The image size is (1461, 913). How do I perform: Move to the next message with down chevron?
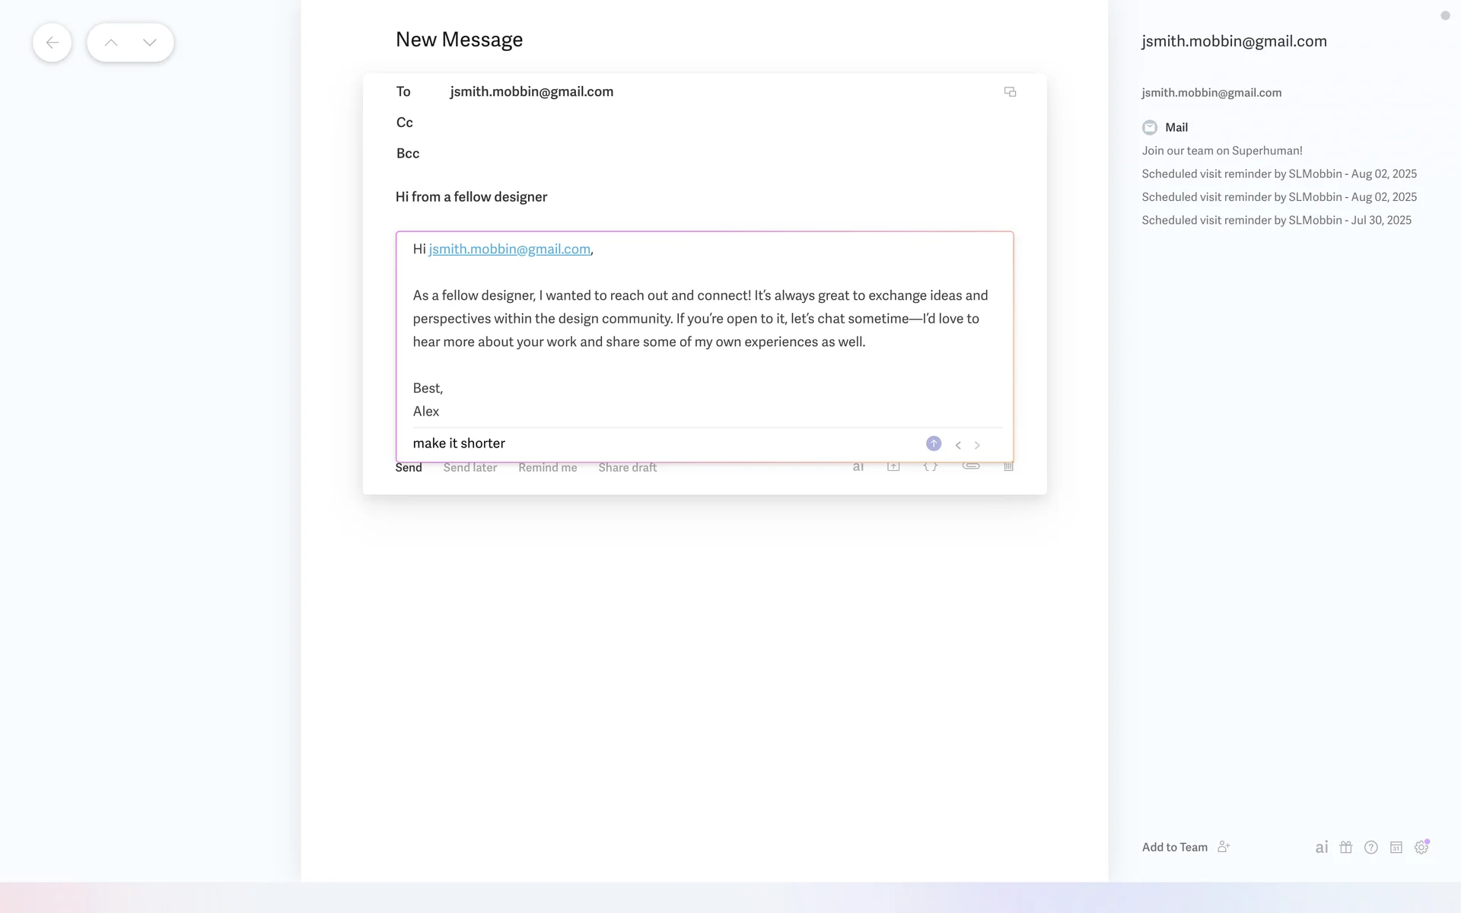pyautogui.click(x=150, y=43)
